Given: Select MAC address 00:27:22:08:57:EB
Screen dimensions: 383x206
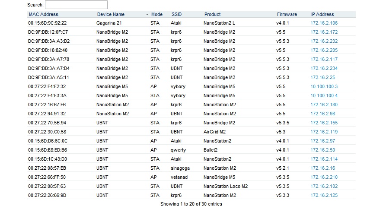Looking at the screenshot, I should coord(47,168).
